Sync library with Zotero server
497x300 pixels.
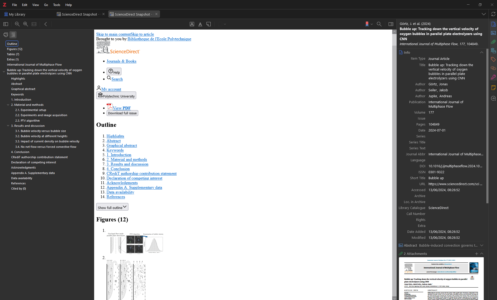click(493, 14)
